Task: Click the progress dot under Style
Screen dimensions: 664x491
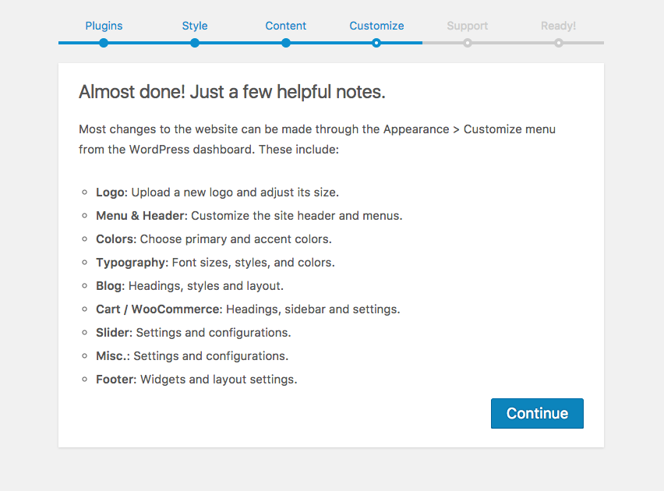Action: 195,43
